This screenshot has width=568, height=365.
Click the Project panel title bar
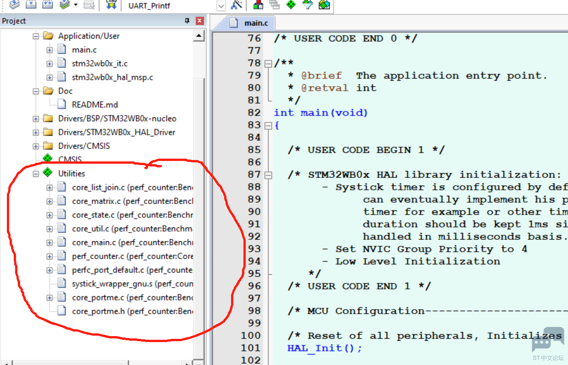tap(103, 21)
